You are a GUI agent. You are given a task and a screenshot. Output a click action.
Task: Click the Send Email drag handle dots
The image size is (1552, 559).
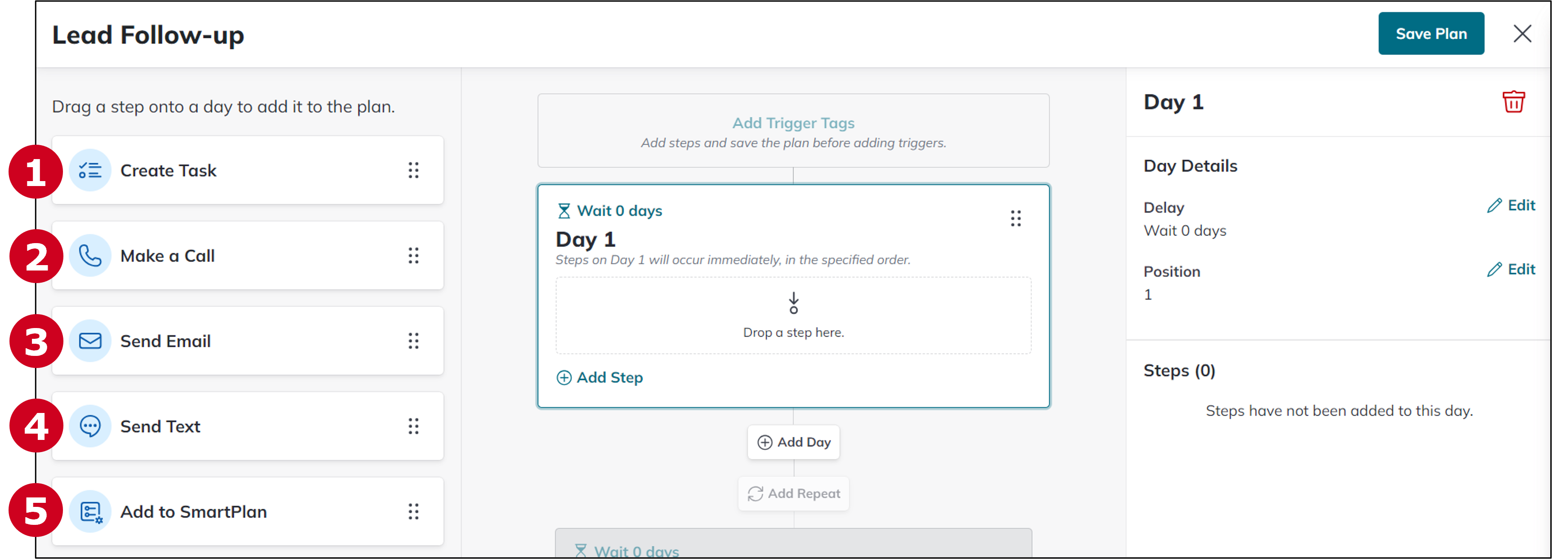coord(413,341)
